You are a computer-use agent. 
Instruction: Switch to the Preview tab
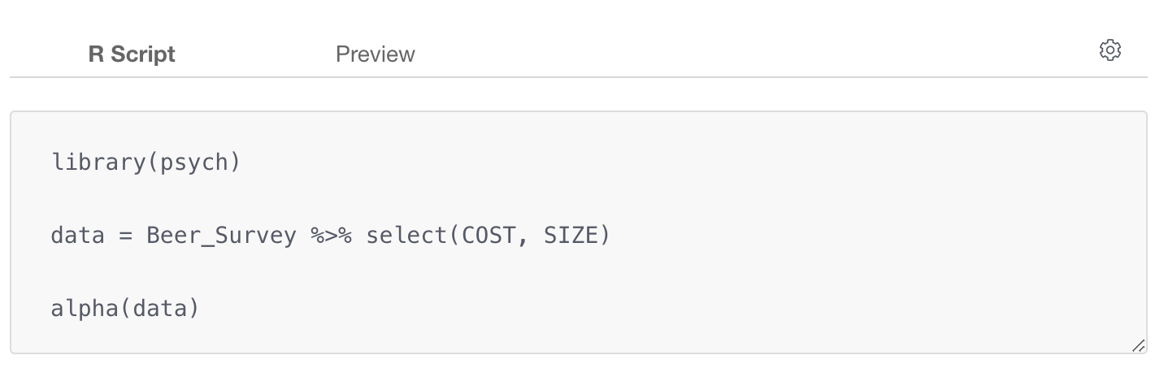pyautogui.click(x=375, y=54)
